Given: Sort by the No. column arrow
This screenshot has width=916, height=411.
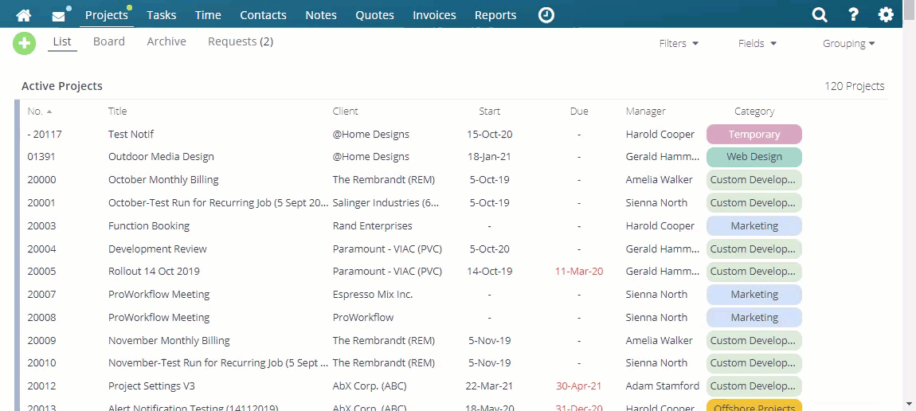Looking at the screenshot, I should (x=49, y=112).
